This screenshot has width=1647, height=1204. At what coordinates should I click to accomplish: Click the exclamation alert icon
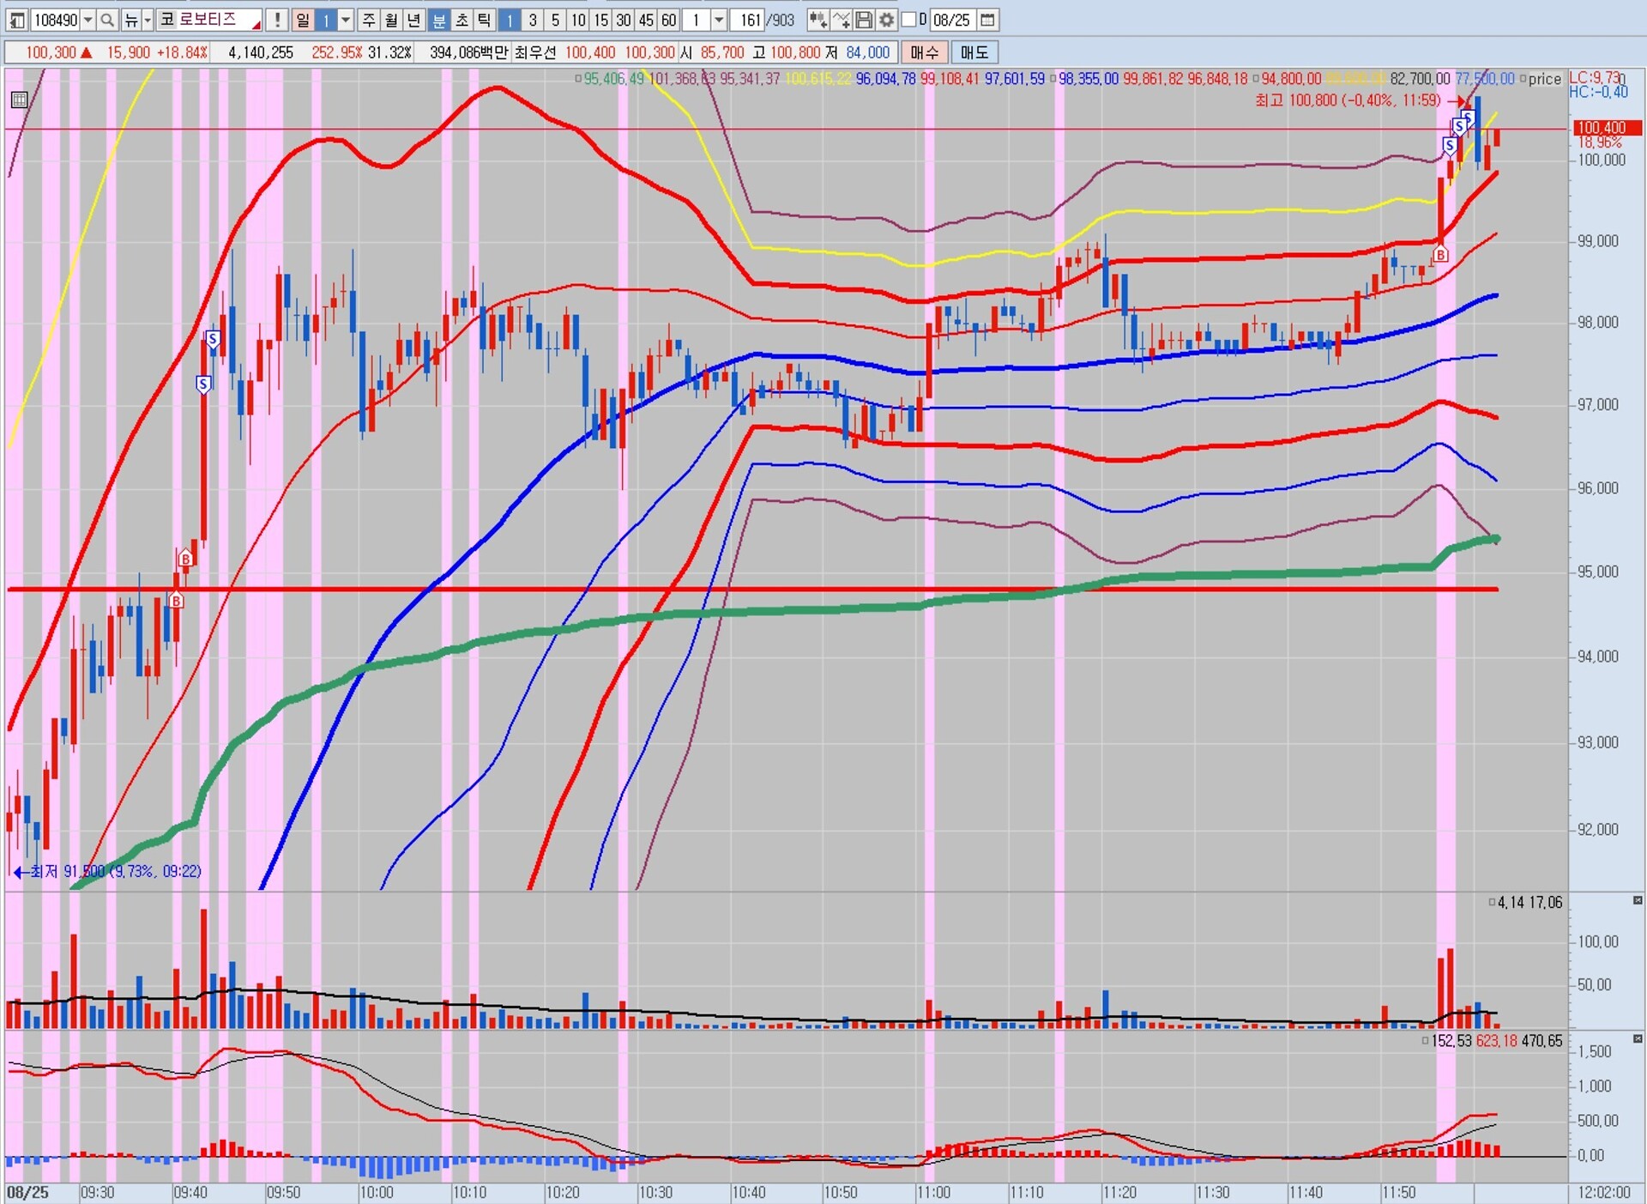click(x=277, y=20)
